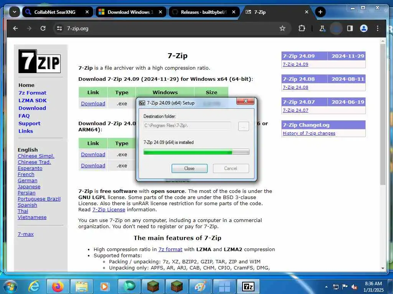393x294 pixels.
Task: Toggle the browser side panel icon
Action: (x=350, y=28)
